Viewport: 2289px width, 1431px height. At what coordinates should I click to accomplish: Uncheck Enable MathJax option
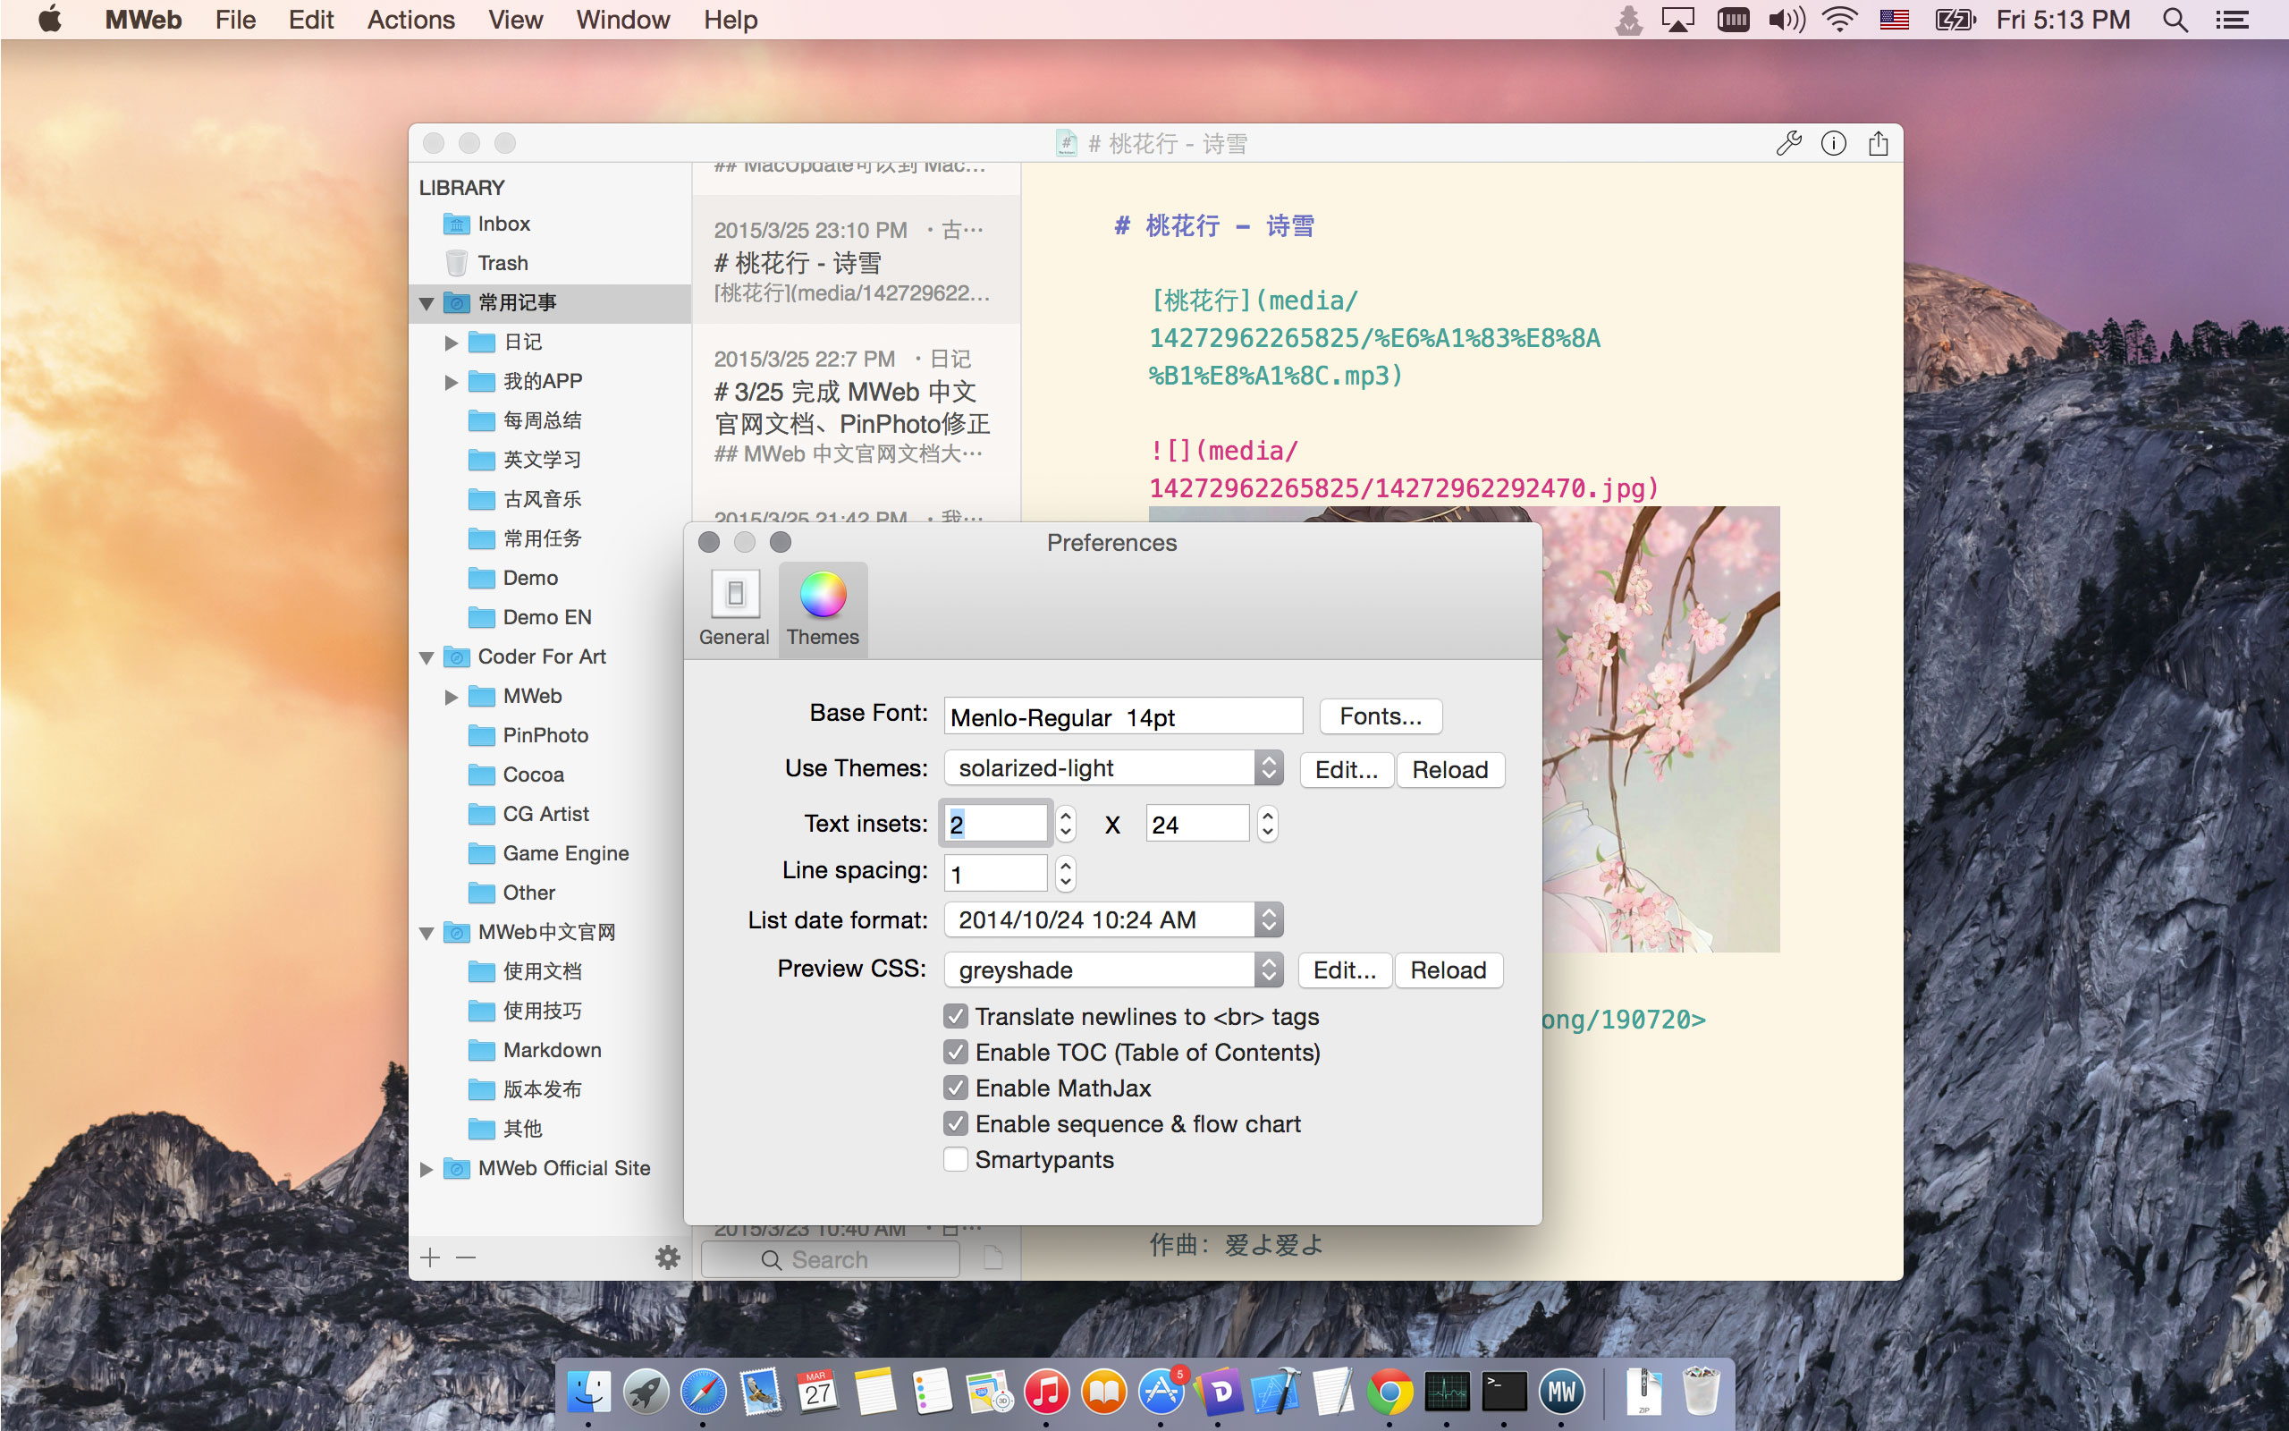click(955, 1088)
